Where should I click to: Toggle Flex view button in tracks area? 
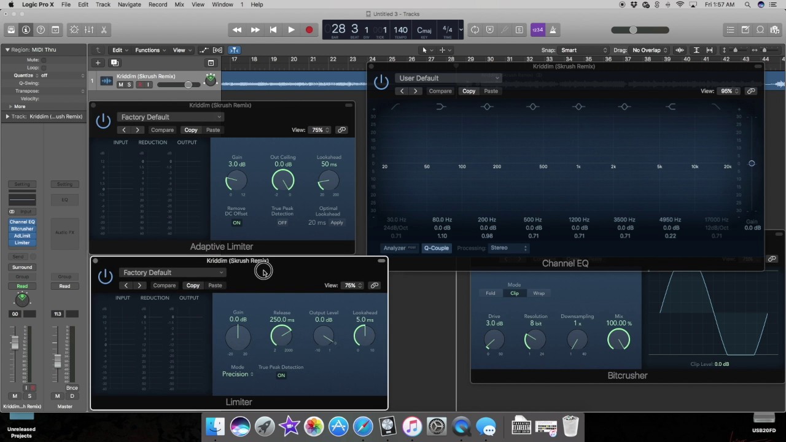pos(217,50)
